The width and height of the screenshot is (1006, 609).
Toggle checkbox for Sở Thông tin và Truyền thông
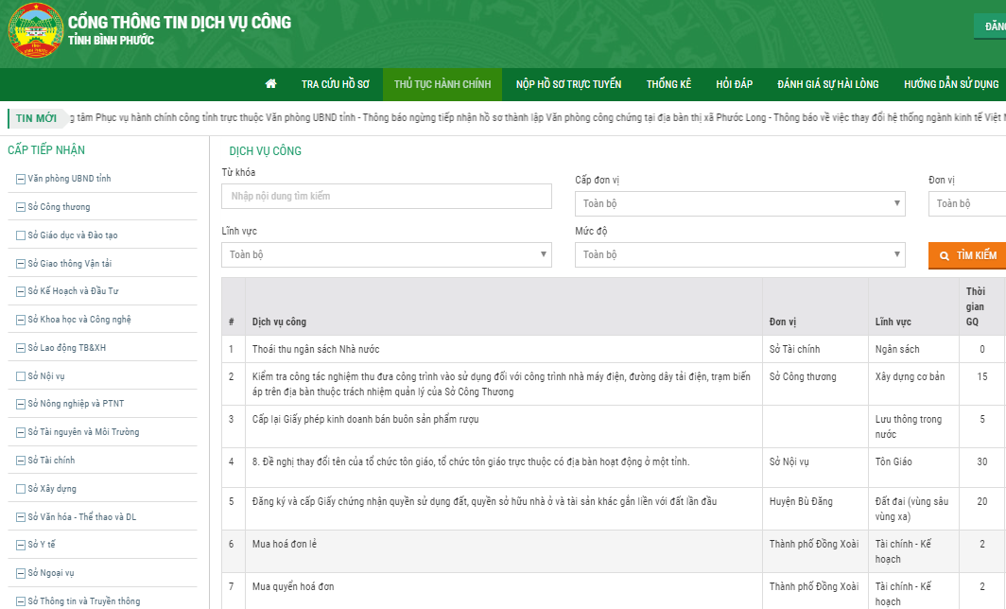[21, 601]
